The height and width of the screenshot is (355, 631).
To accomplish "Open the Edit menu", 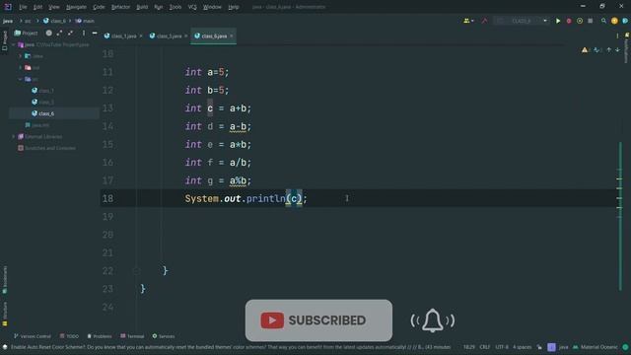I will (x=37, y=7).
